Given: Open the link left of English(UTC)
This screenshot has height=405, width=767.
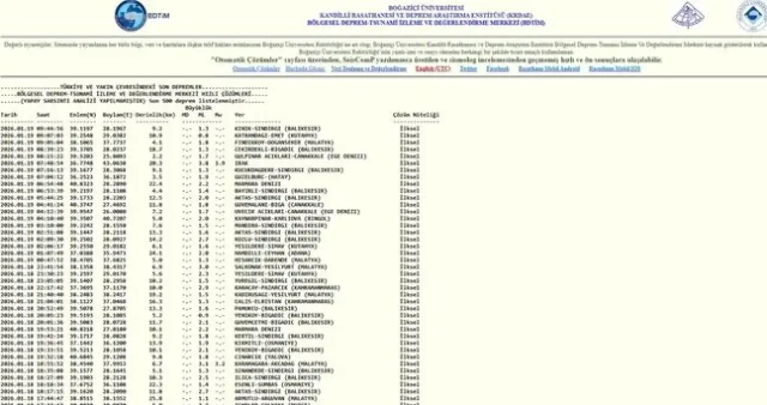Looking at the screenshot, I should (x=369, y=69).
